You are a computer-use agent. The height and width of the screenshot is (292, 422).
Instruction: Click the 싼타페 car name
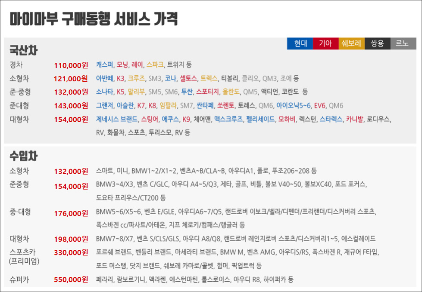[205, 105]
